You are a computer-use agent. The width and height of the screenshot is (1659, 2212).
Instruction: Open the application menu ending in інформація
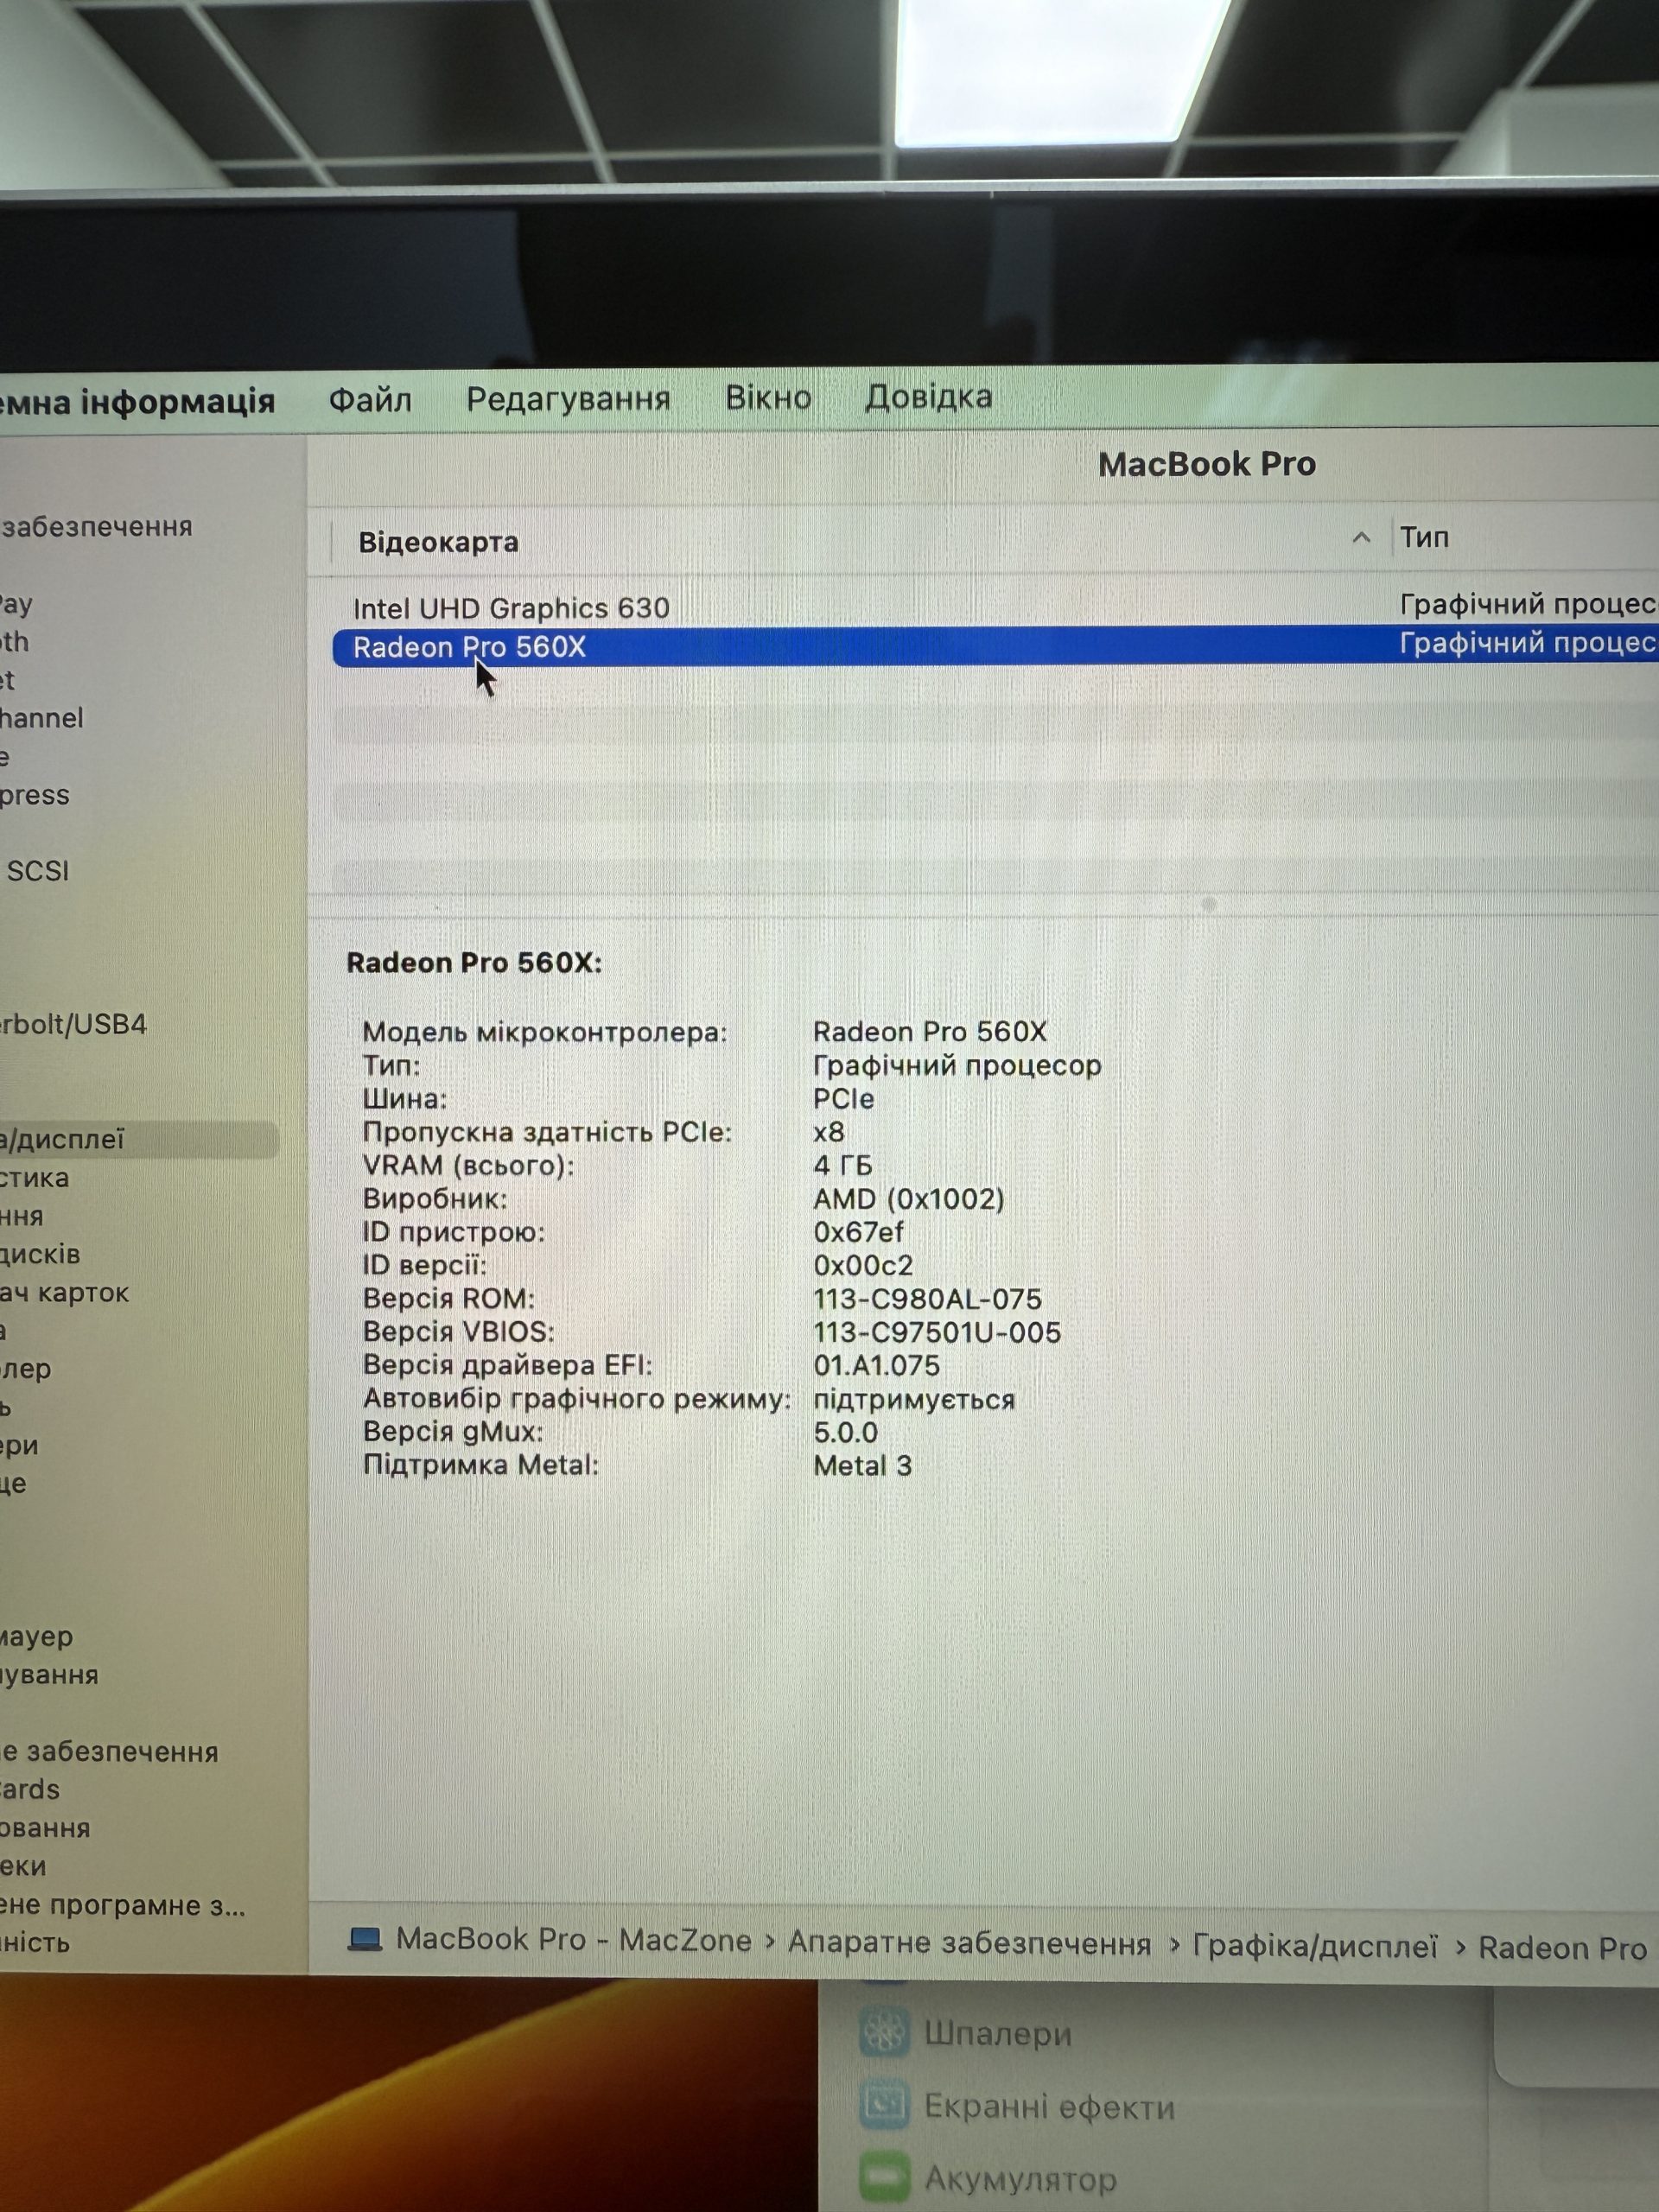click(x=137, y=402)
